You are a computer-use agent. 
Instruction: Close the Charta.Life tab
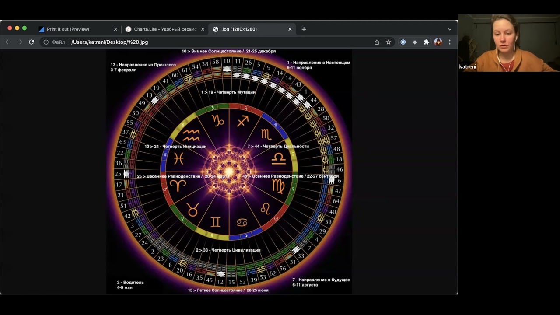[203, 29]
